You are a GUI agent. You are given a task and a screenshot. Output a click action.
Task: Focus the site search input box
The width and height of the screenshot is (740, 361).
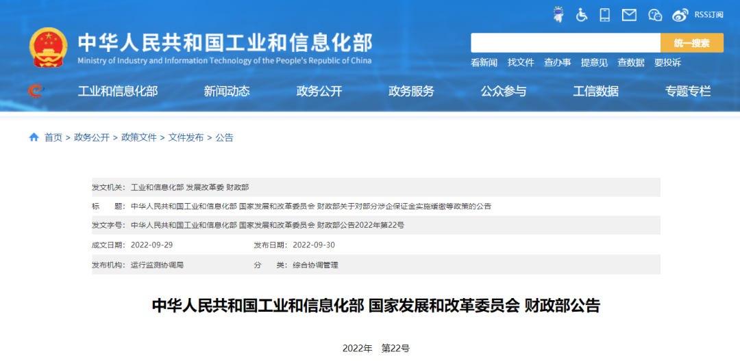[565, 43]
